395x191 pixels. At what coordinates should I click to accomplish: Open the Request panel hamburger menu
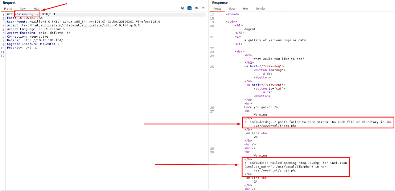tap(203, 8)
